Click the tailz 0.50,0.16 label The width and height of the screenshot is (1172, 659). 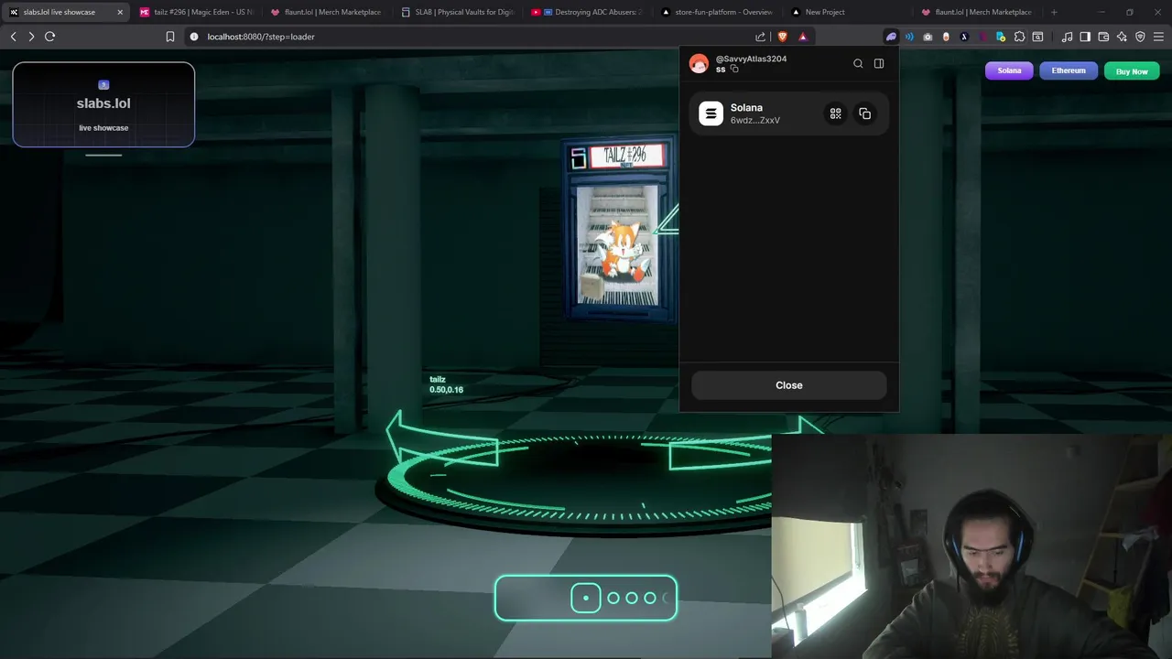click(446, 384)
